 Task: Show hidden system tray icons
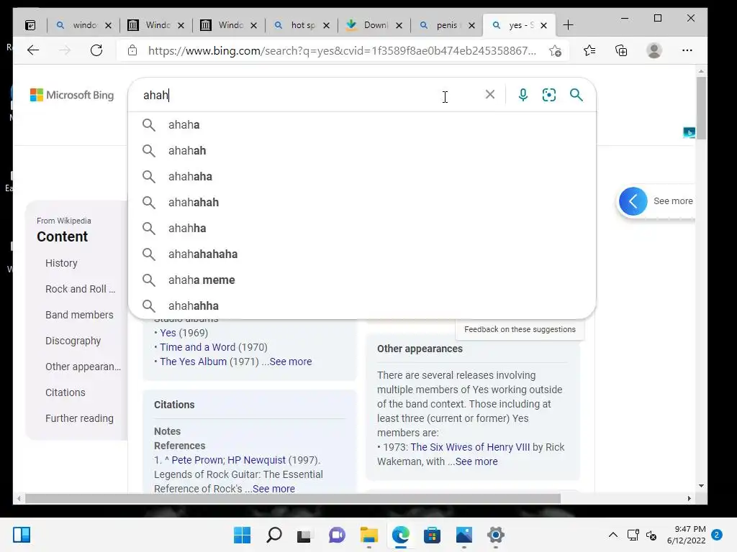(x=613, y=535)
